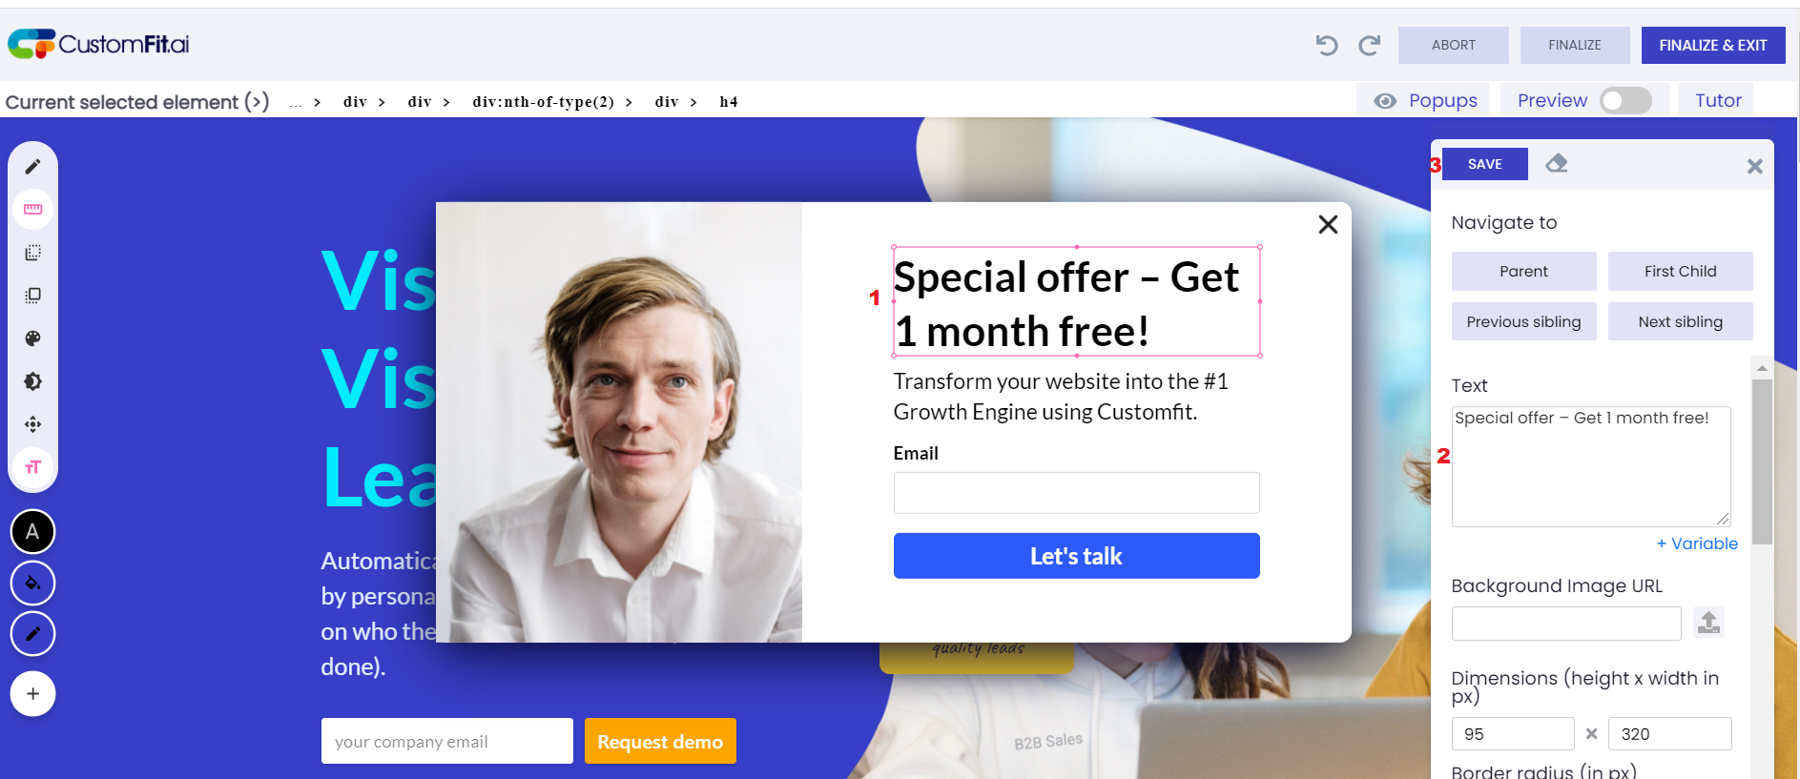The image size is (1800, 779).
Task: Select the pencil edit tool
Action: [x=32, y=167]
